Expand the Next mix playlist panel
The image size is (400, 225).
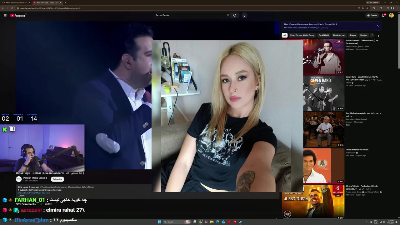[378, 26]
